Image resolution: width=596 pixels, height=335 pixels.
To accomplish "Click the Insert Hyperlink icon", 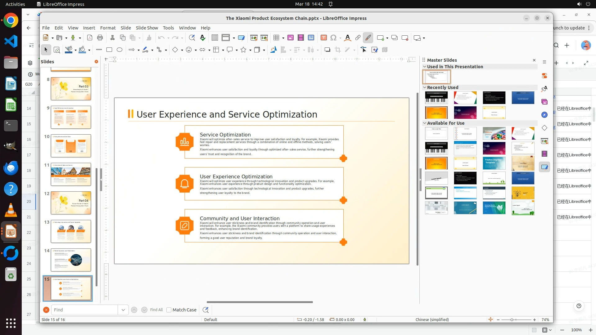I will 358,38.
